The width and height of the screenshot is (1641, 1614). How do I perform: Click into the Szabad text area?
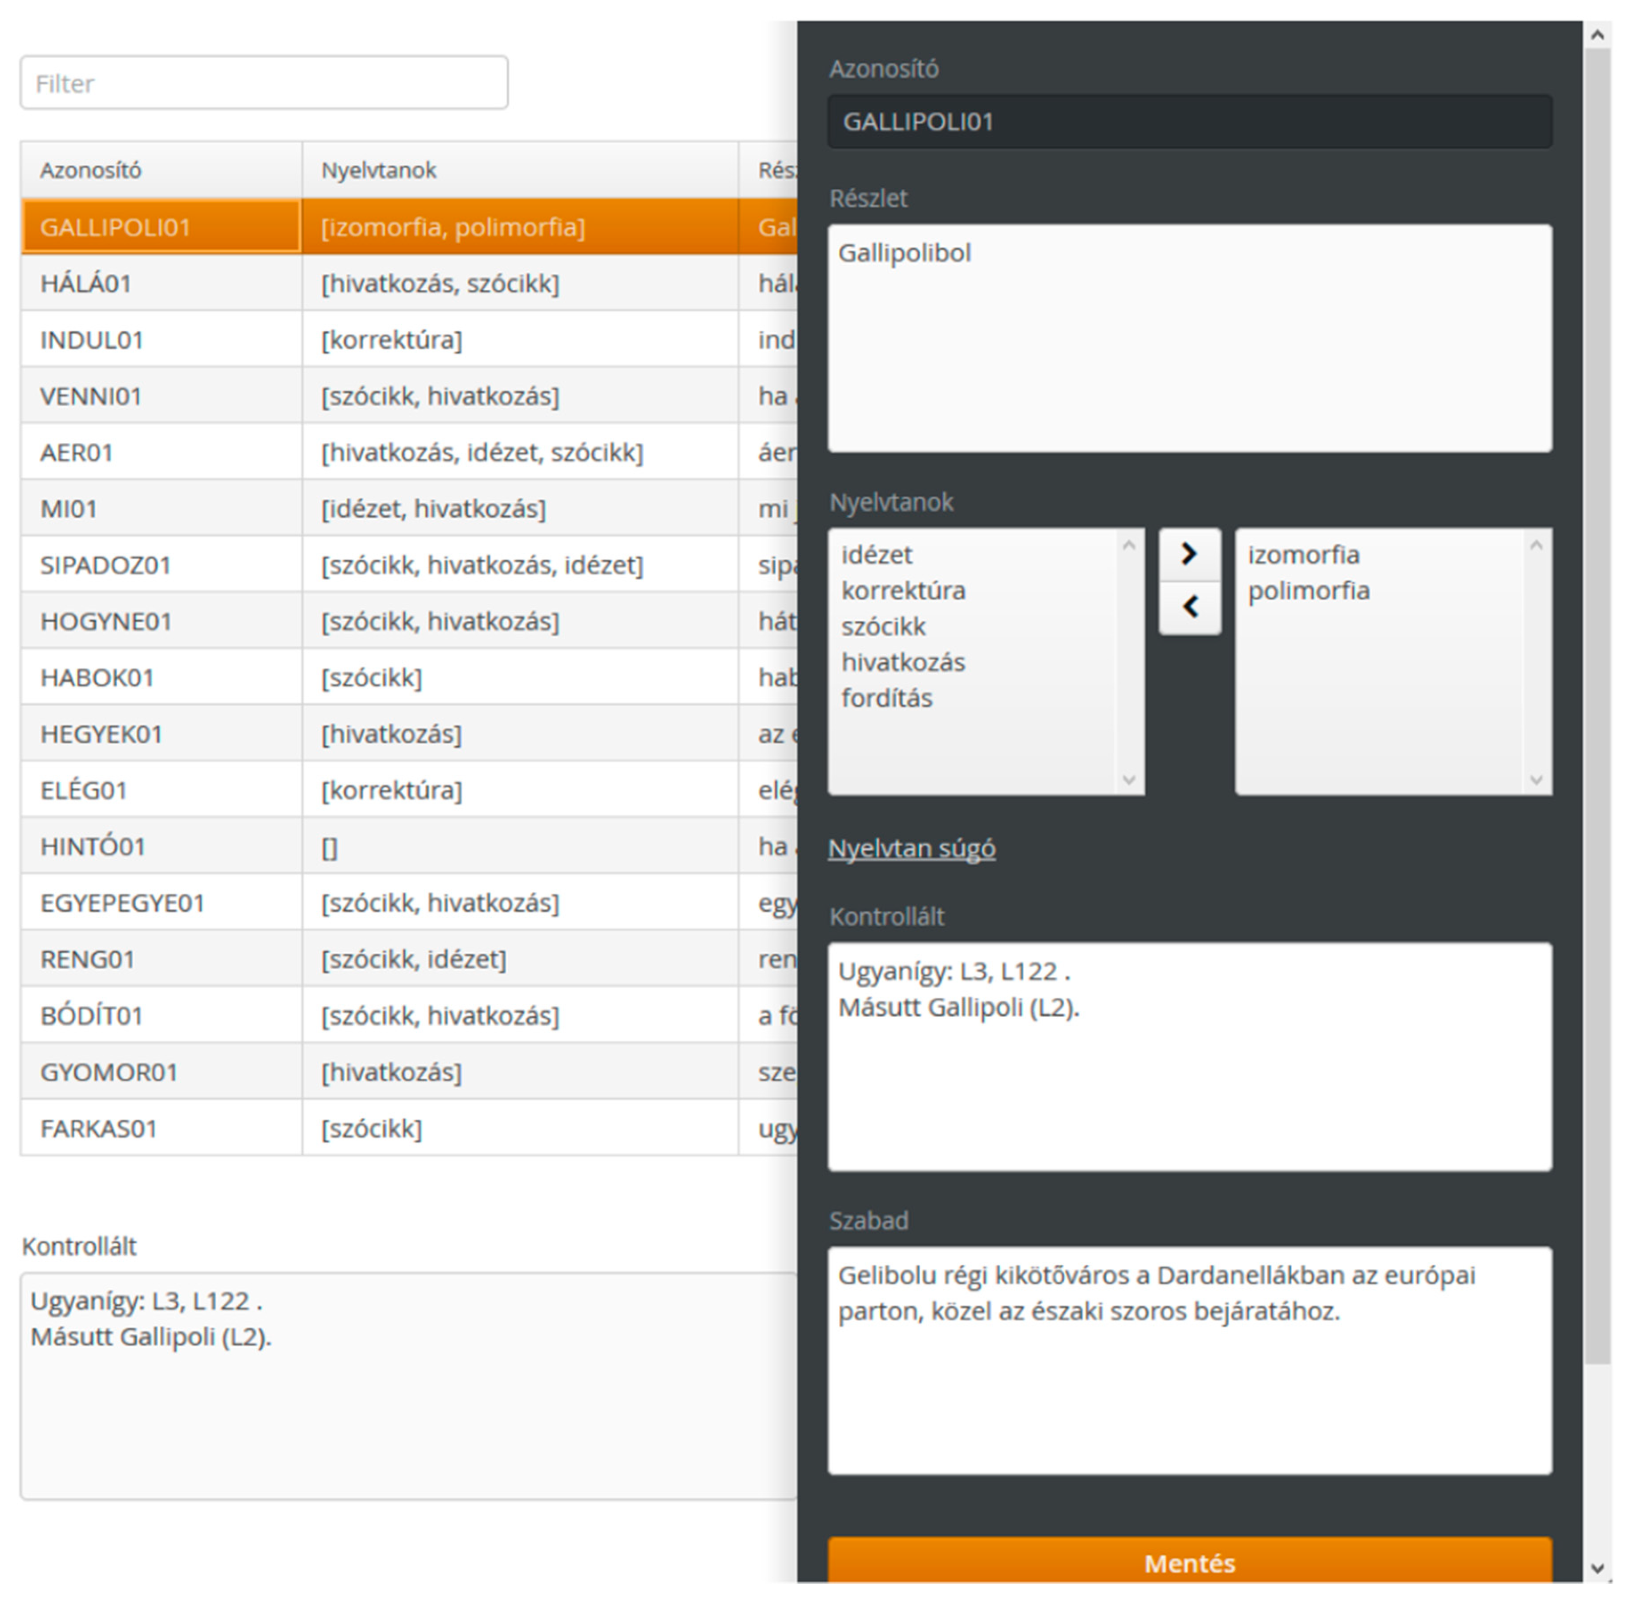[x=1188, y=1360]
